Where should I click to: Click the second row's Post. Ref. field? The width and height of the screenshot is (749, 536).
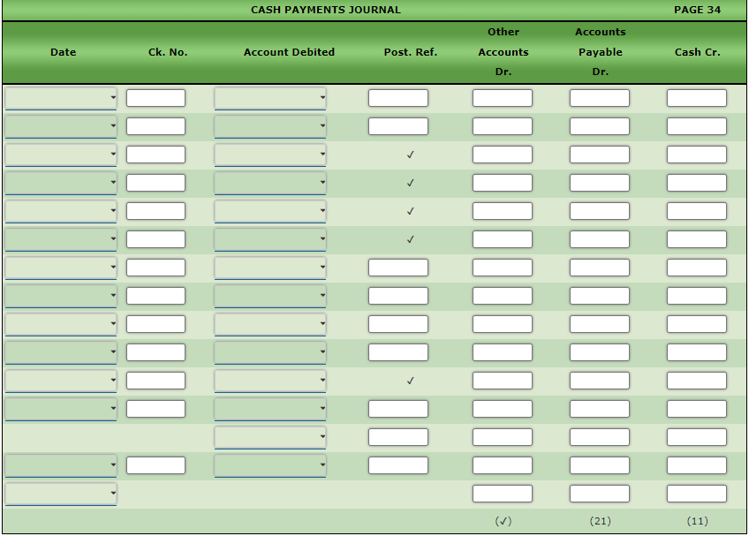[397, 126]
